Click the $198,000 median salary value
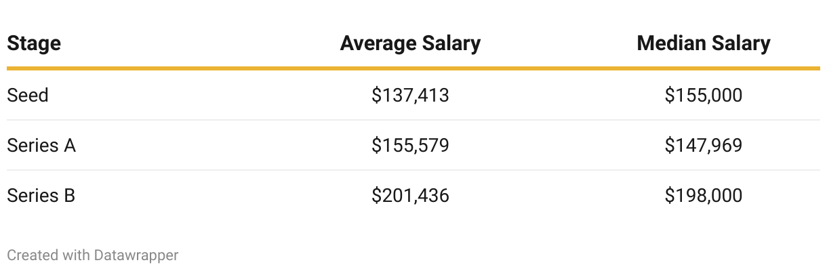Viewport: 827px width, 271px height. [704, 196]
